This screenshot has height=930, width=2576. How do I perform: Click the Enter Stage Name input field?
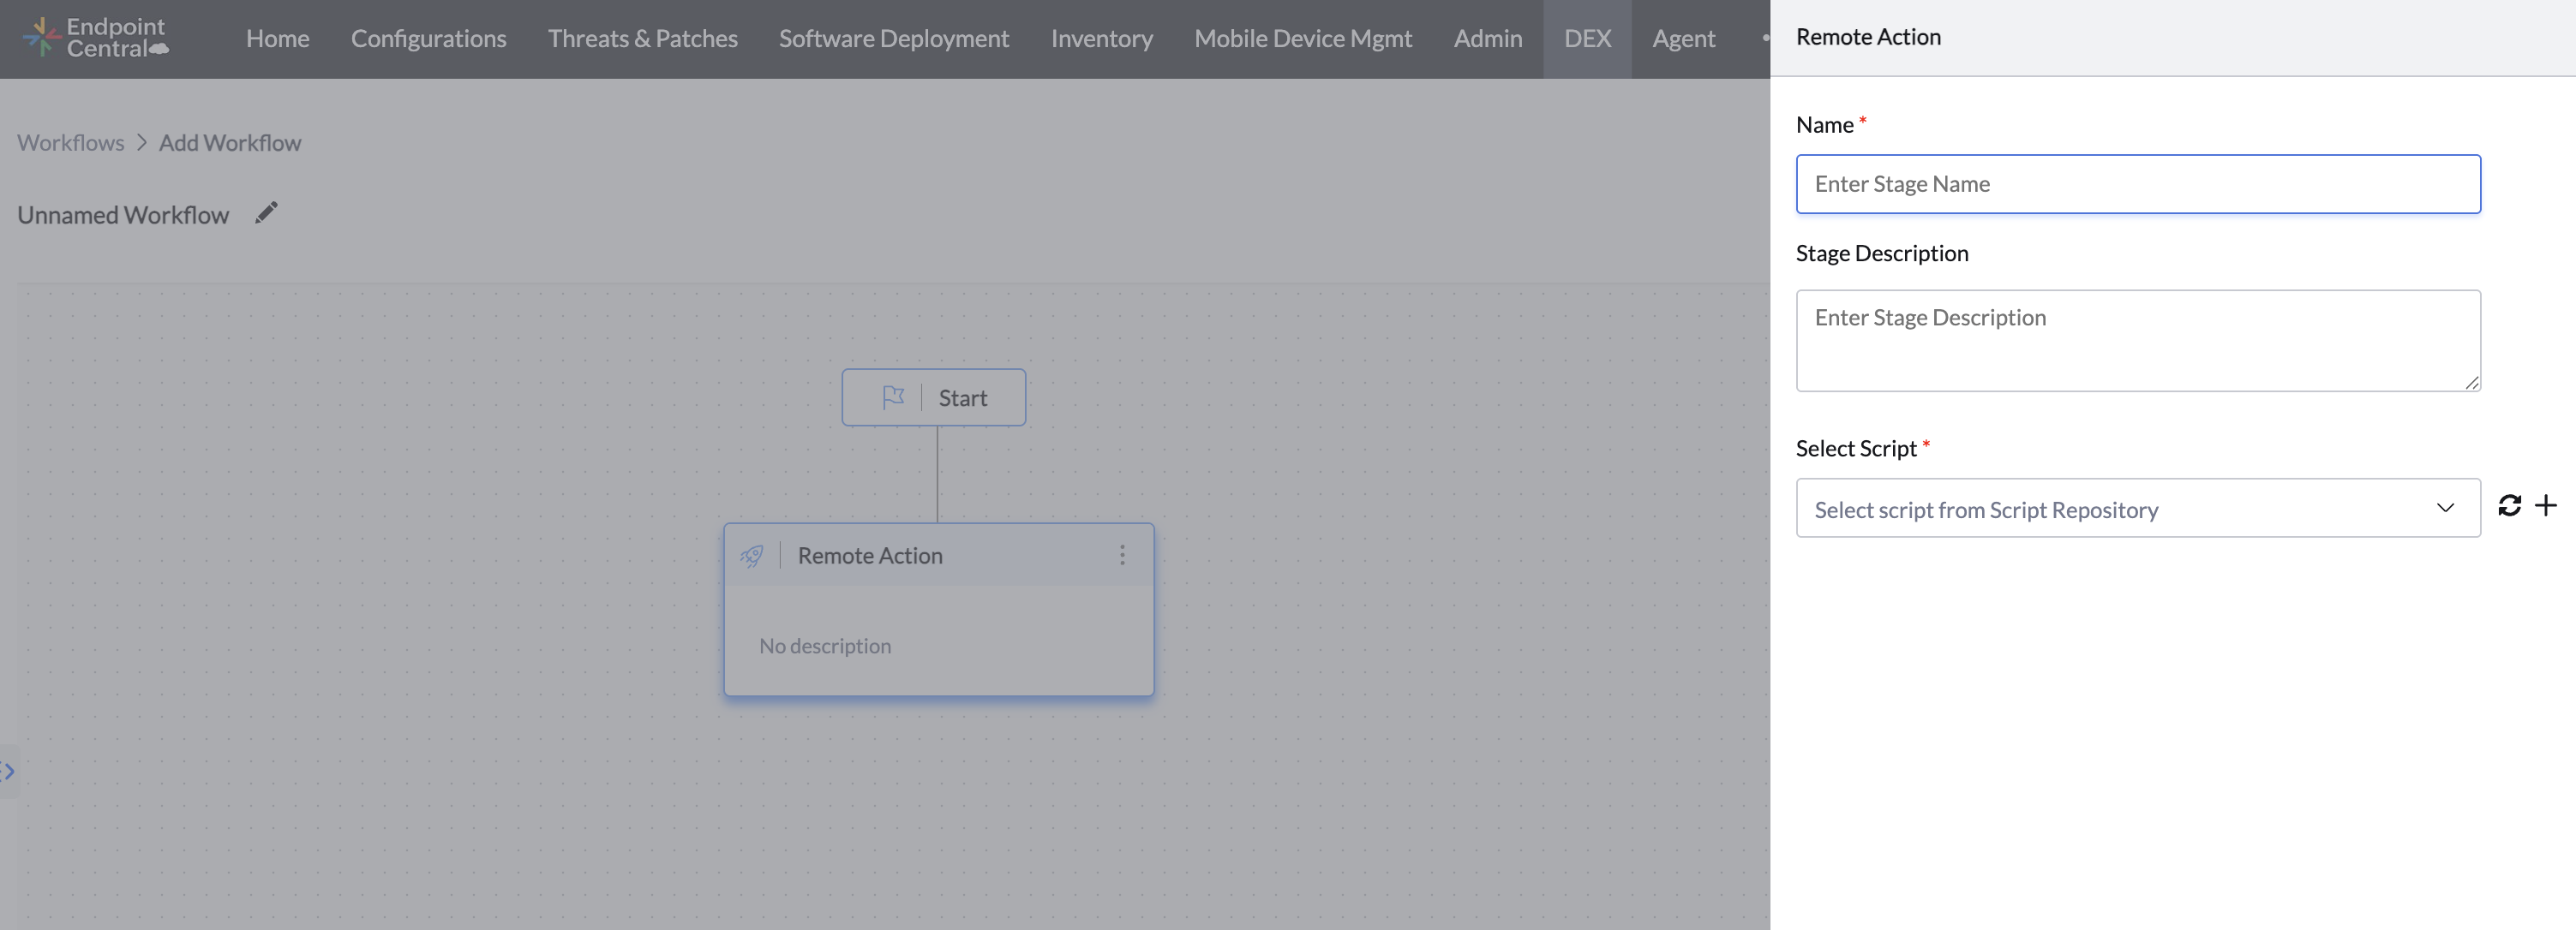(2137, 184)
